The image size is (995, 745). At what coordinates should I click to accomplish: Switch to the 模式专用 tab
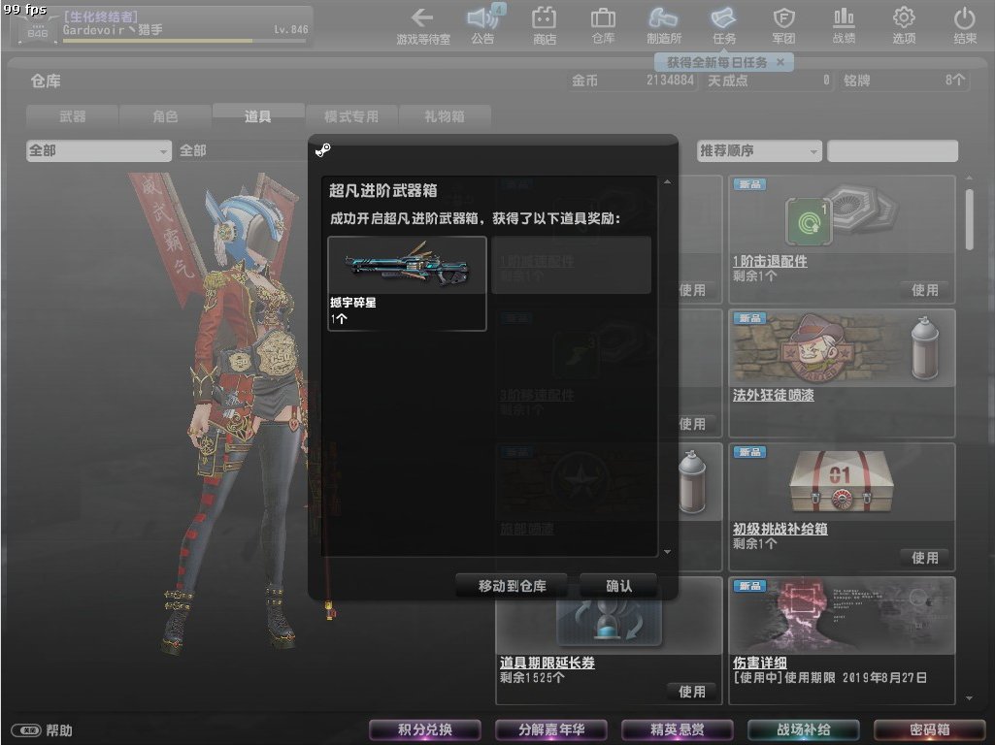pyautogui.click(x=350, y=116)
